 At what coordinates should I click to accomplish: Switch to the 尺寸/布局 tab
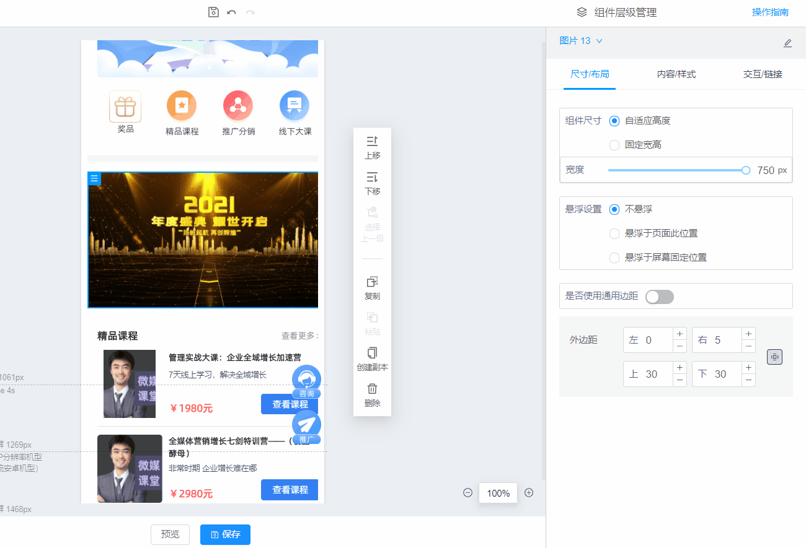click(x=590, y=74)
